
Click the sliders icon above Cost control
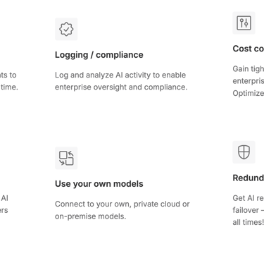coord(244,23)
